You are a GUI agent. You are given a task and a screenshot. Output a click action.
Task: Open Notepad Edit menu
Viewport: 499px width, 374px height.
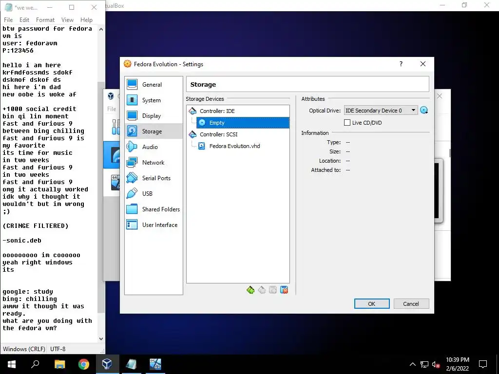[24, 19]
